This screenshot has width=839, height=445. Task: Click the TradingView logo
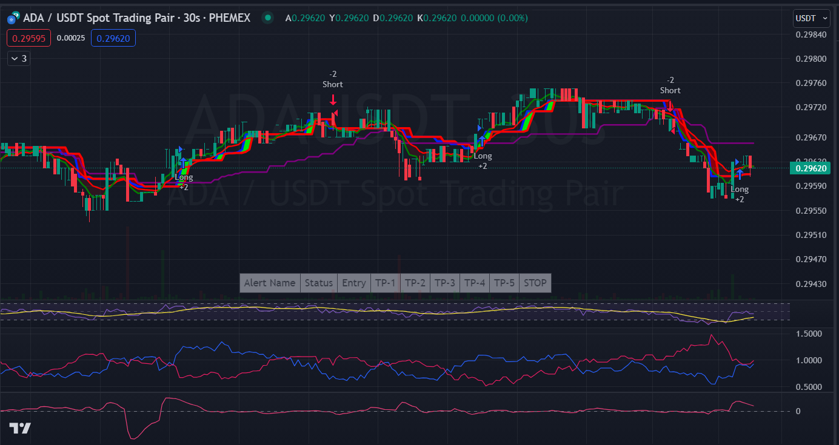(20, 429)
